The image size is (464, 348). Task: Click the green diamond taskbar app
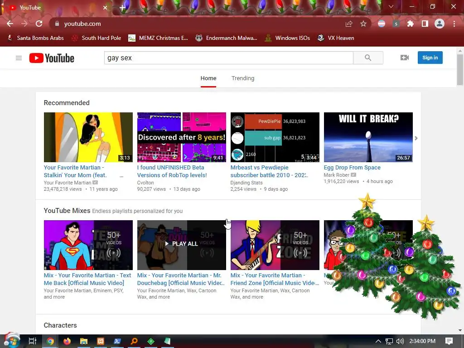click(x=151, y=341)
